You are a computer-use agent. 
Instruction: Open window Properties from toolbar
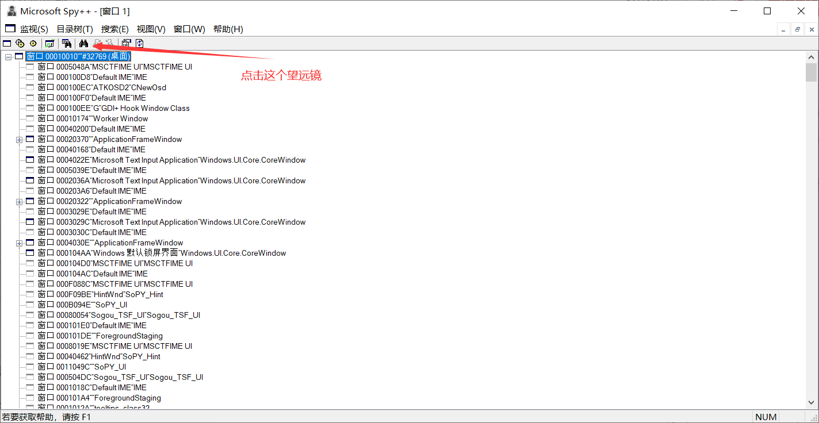coord(126,43)
